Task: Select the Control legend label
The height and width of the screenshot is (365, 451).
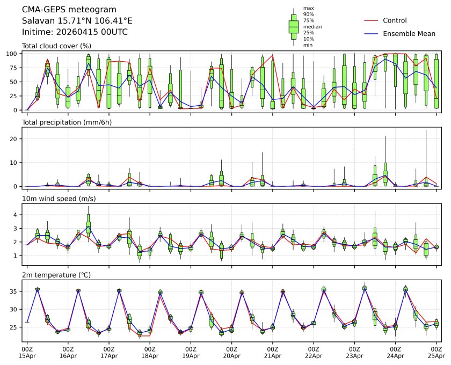Action: [395, 20]
